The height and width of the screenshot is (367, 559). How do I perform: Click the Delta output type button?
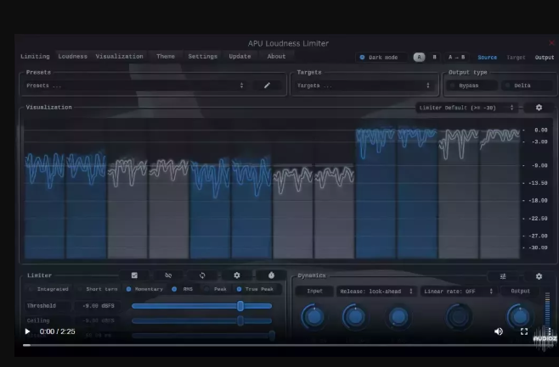click(x=522, y=86)
